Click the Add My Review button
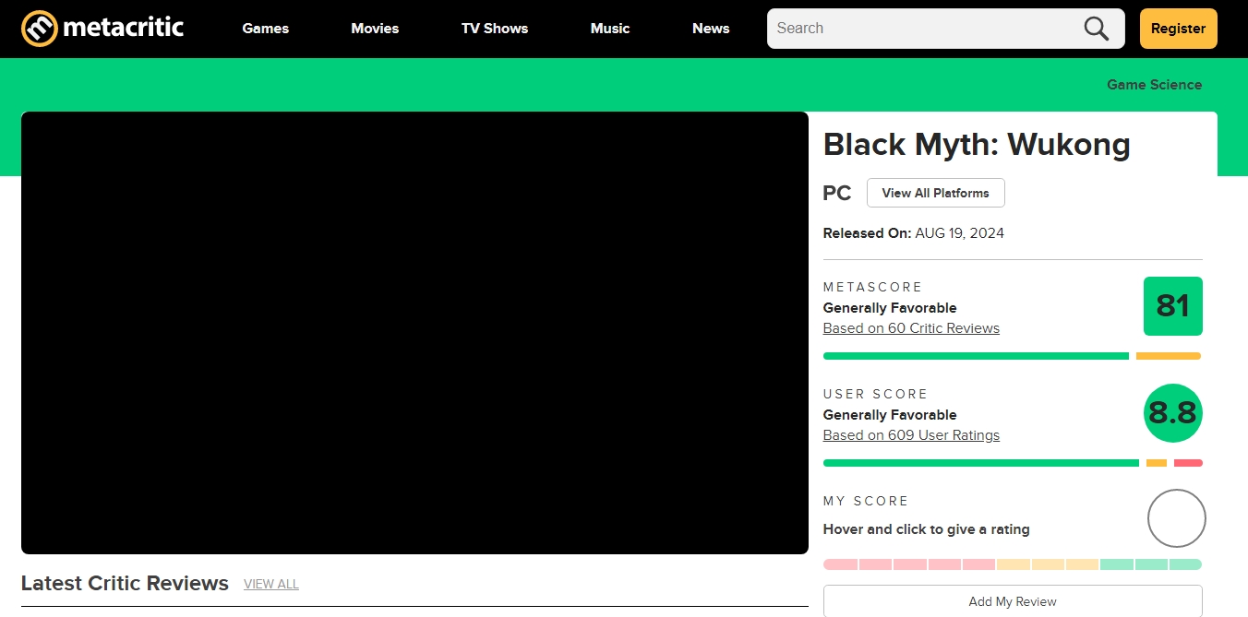1248x617 pixels. point(1013,601)
